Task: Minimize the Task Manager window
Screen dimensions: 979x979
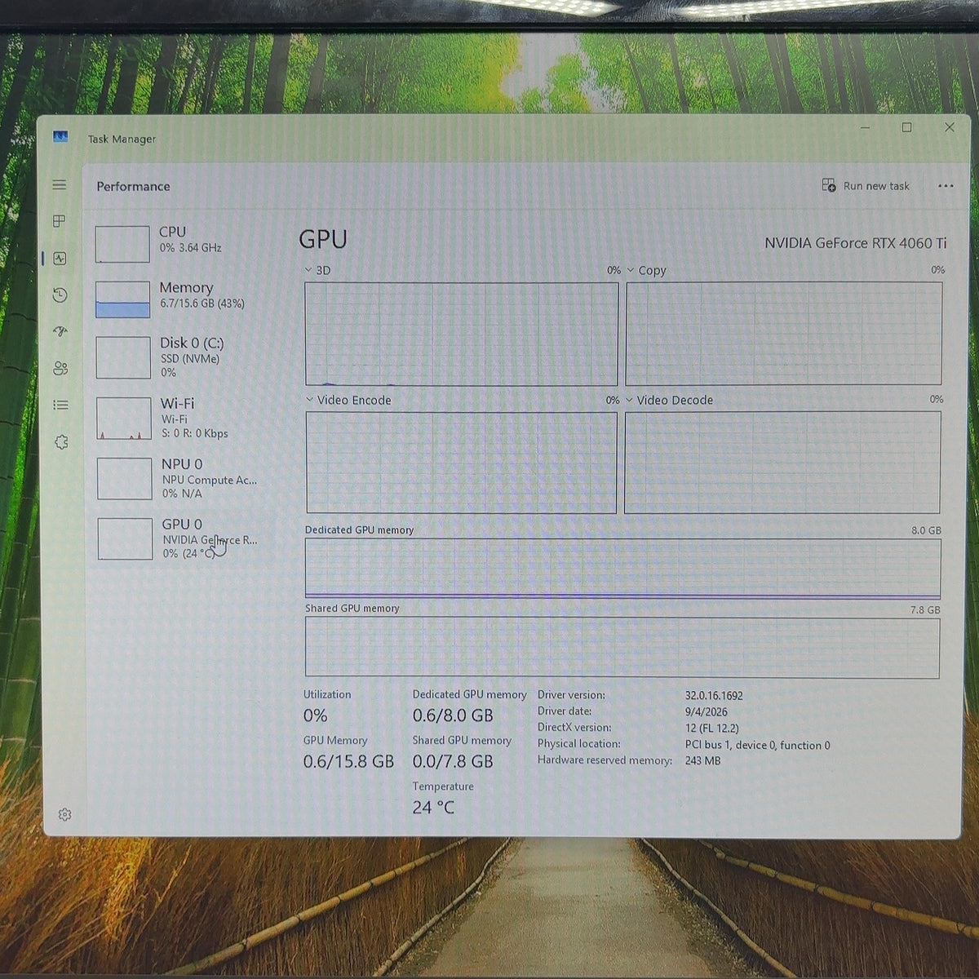Action: point(865,127)
